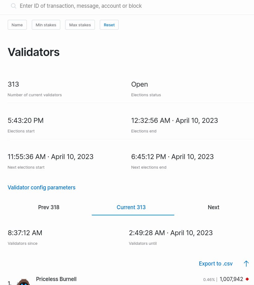Click the red diamond stake icon
The image size is (254, 285).
click(x=247, y=279)
